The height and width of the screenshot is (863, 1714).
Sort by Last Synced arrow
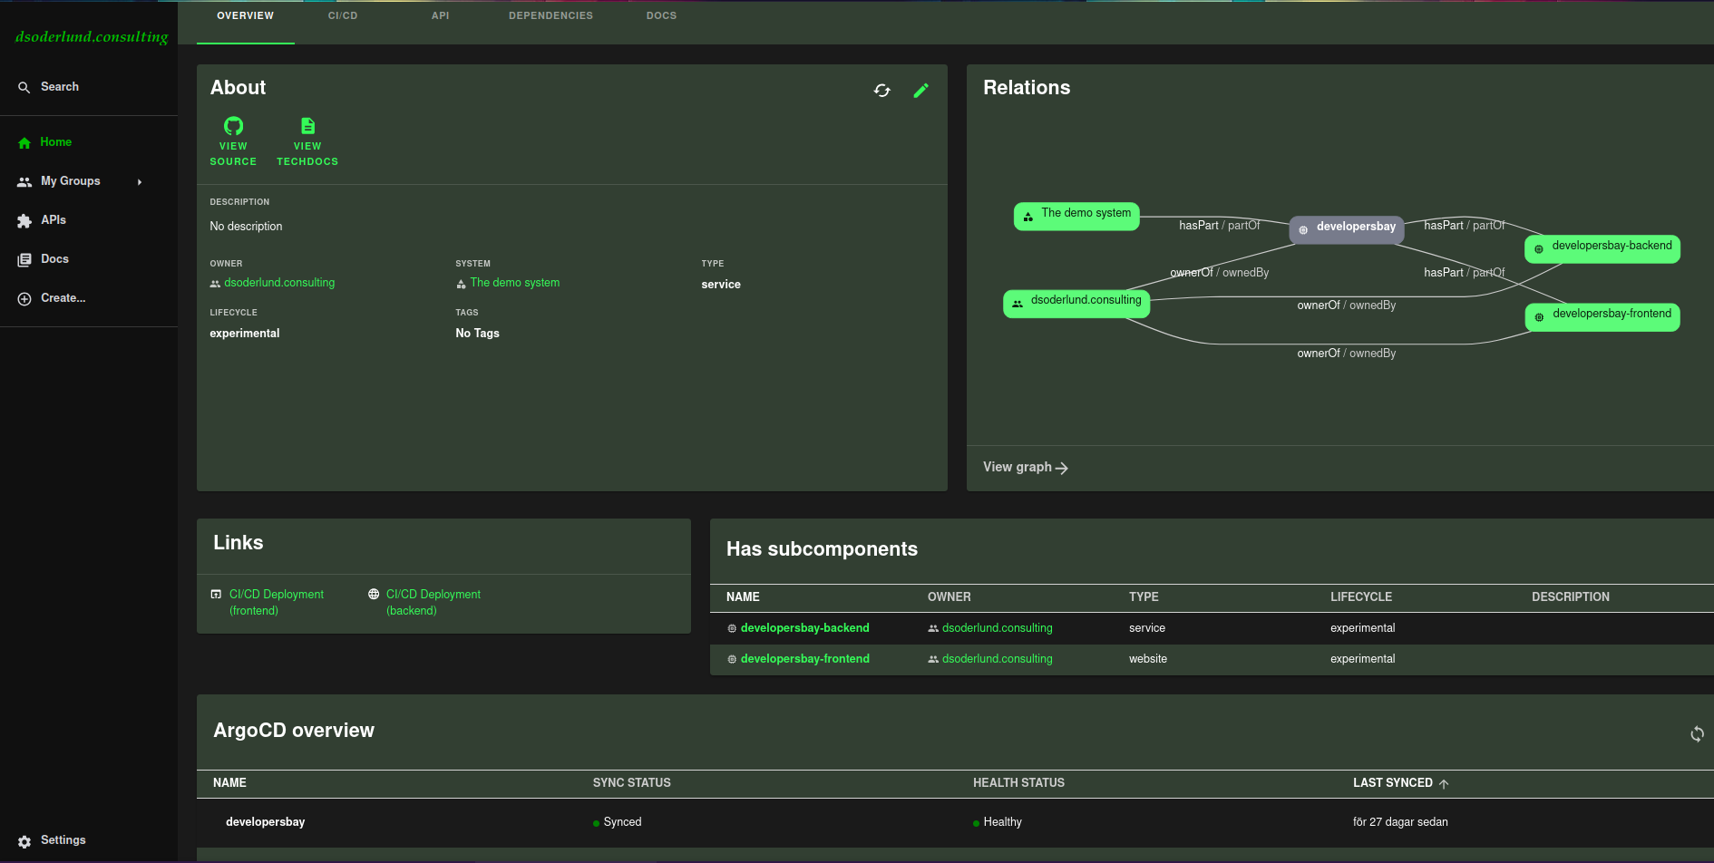coord(1444,784)
